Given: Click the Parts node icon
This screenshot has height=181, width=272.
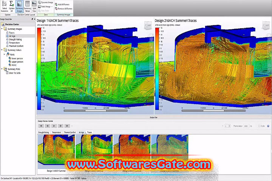Looking at the screenshot, I should pos(8,54).
